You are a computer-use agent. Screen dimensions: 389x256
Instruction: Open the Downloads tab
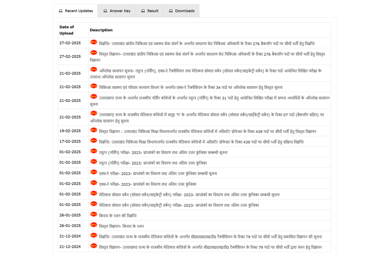pos(181,11)
